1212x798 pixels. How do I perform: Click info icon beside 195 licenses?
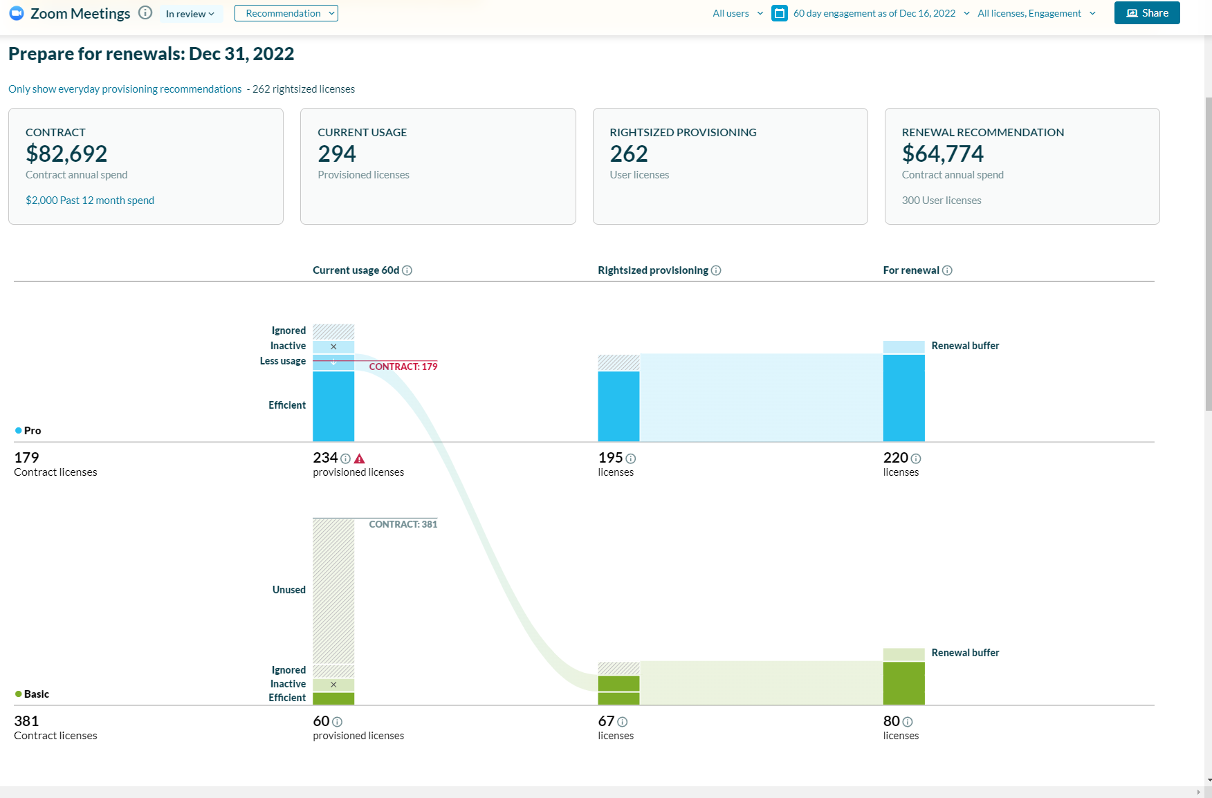pyautogui.click(x=630, y=458)
